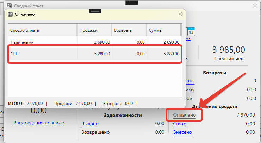Close the Оплачено dialog
Screen dimensions: 261x143
180,14
